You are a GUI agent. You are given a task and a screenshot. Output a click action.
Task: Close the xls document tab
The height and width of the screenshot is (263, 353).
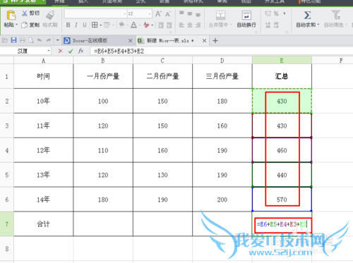click(x=204, y=41)
